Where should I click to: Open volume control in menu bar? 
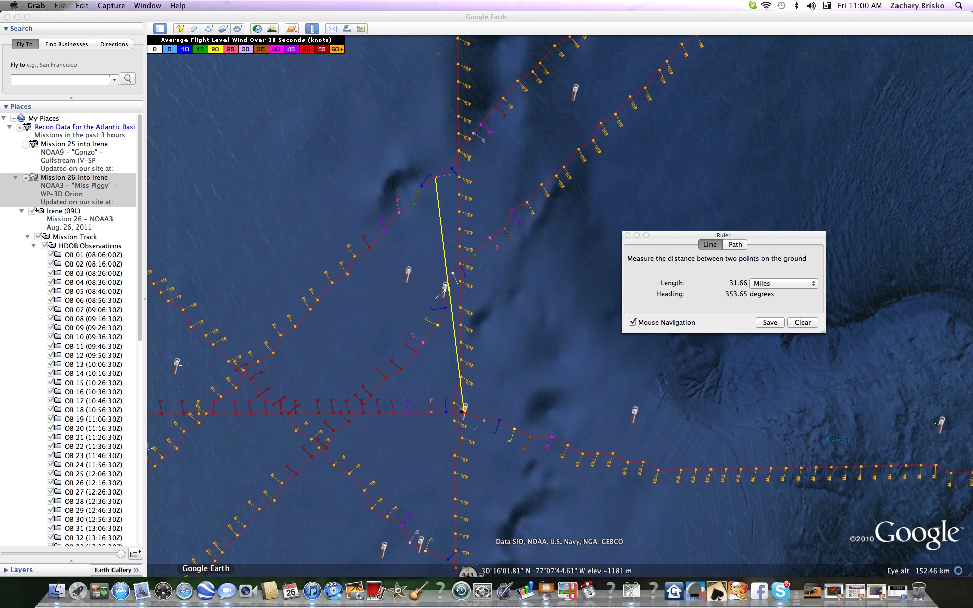click(x=811, y=5)
